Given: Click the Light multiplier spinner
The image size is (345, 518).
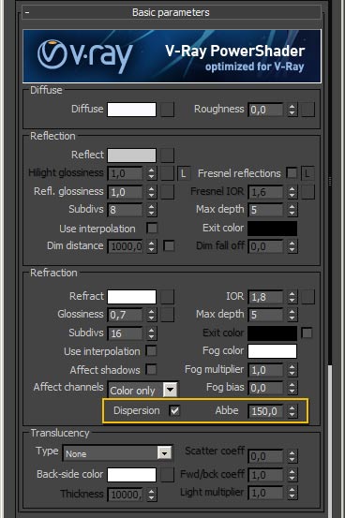Looking at the screenshot, I should pyautogui.click(x=292, y=493).
